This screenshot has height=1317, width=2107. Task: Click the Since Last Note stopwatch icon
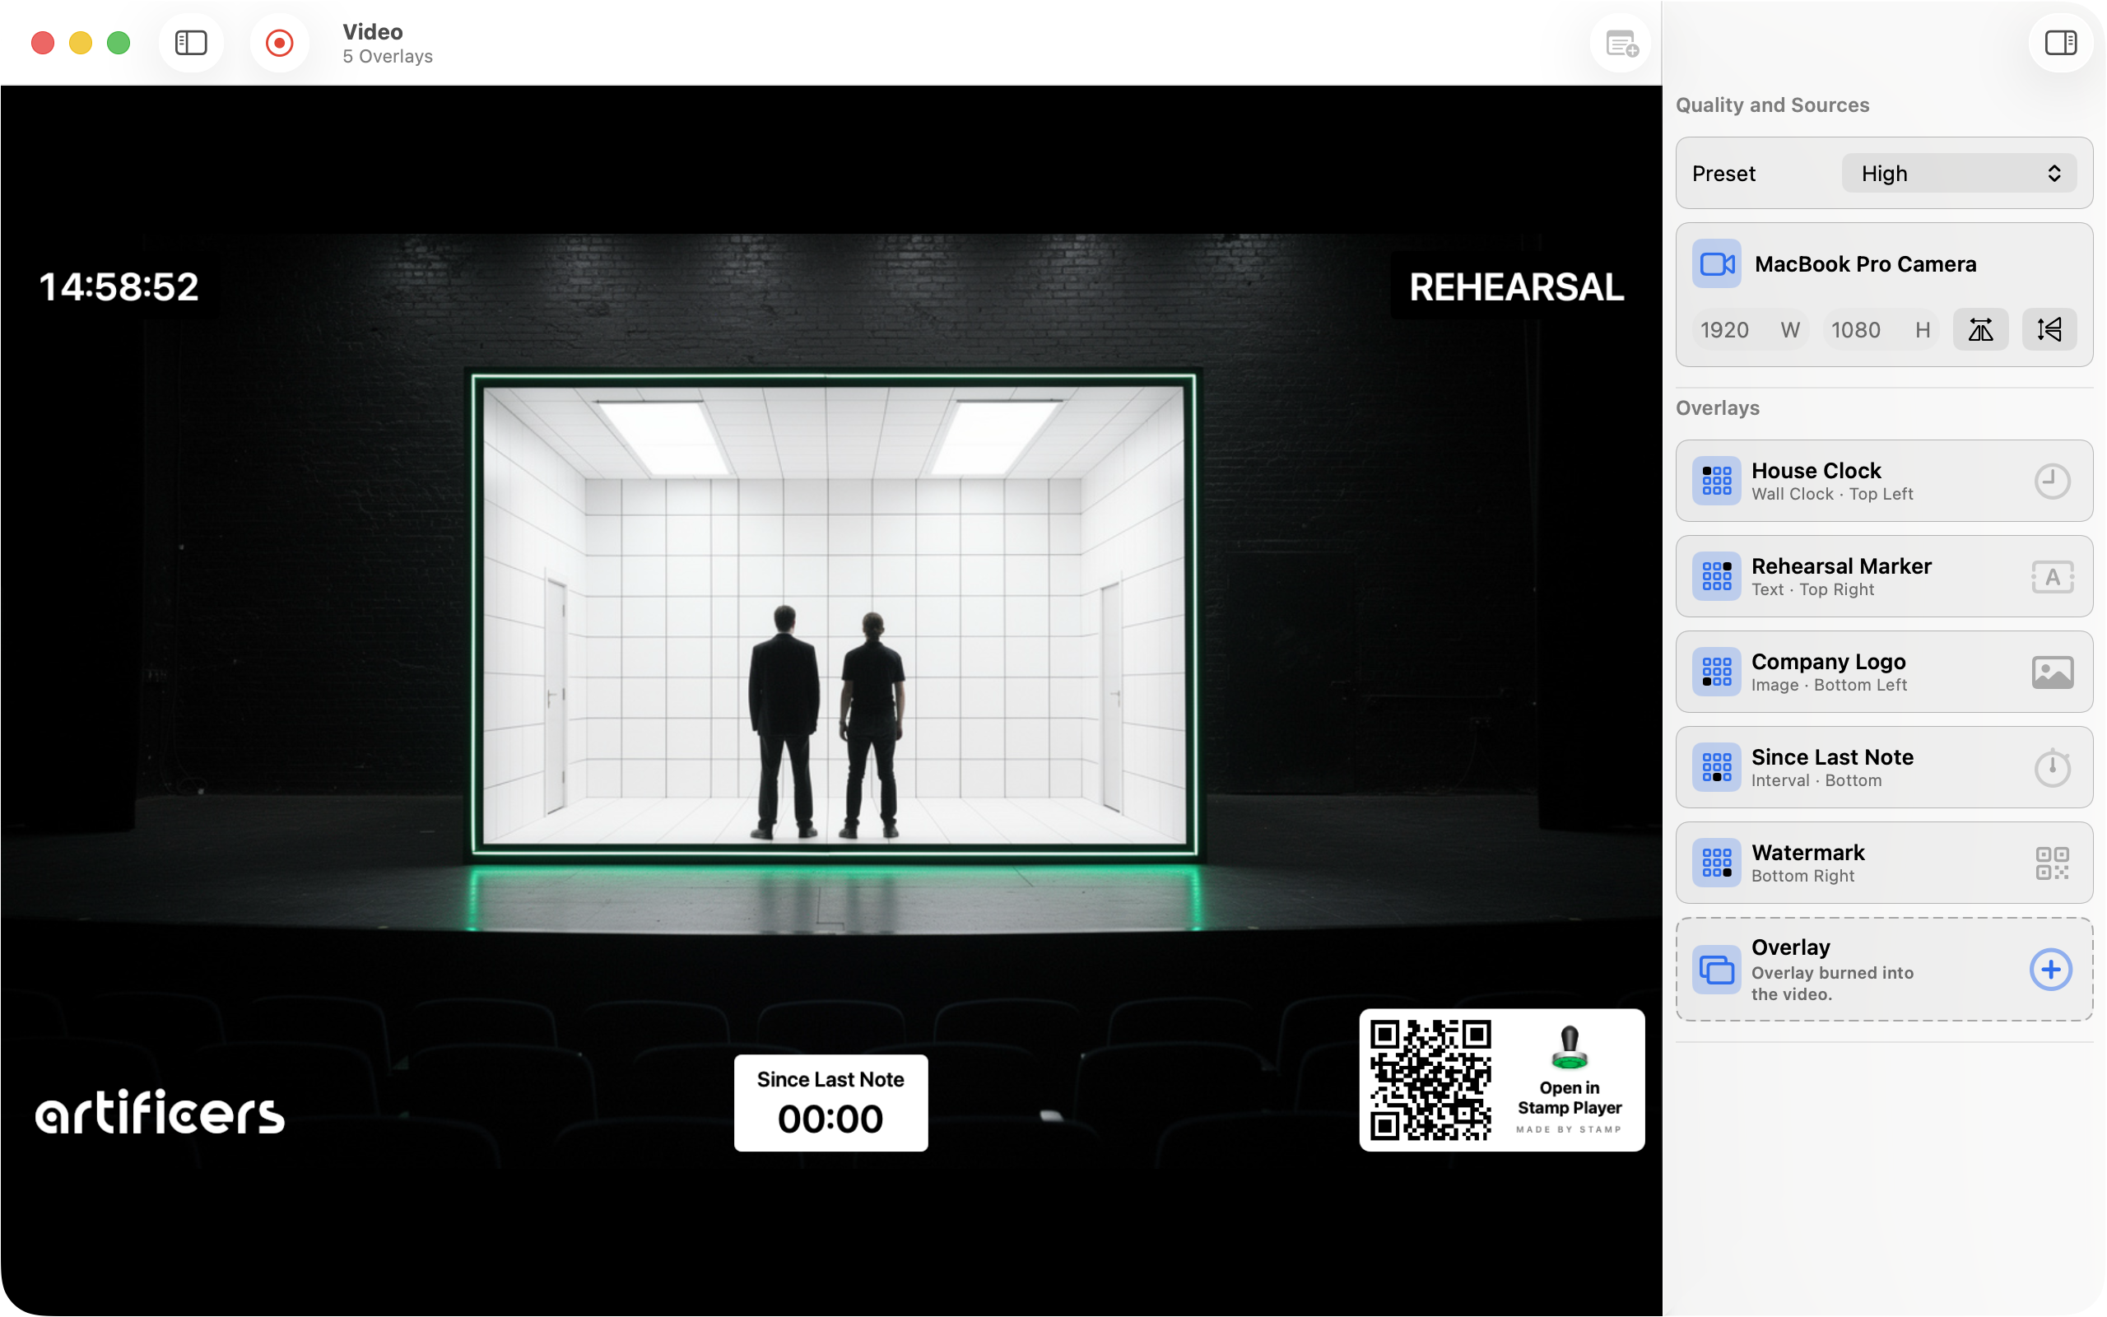tap(2051, 767)
